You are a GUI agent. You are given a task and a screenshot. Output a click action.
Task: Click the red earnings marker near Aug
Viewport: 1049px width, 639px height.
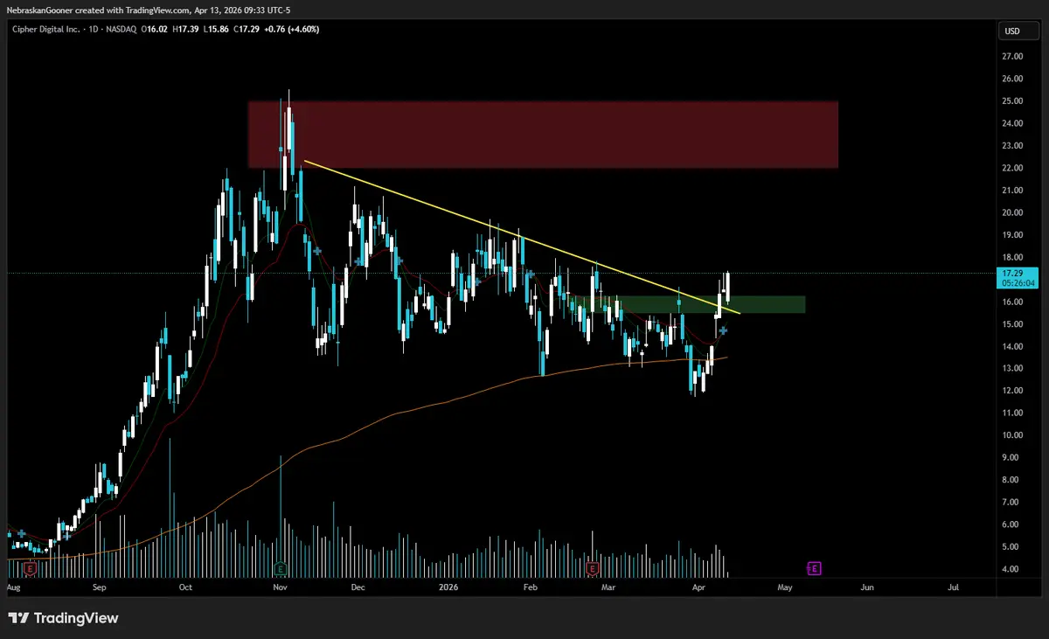pos(30,568)
